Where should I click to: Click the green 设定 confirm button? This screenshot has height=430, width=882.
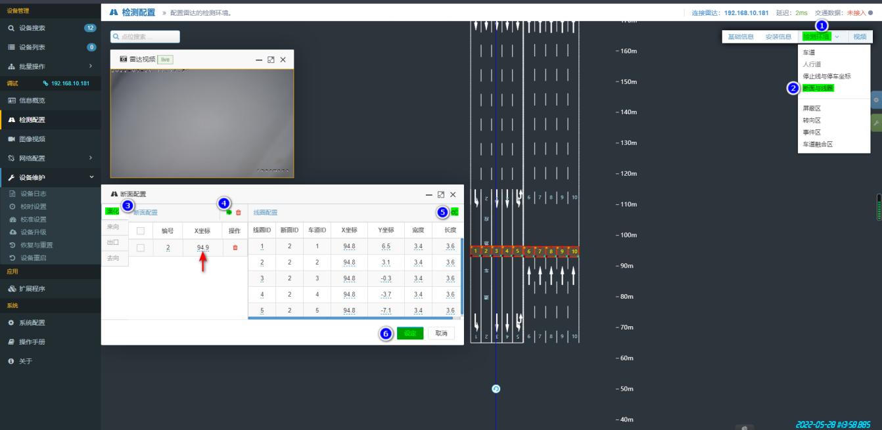(410, 333)
